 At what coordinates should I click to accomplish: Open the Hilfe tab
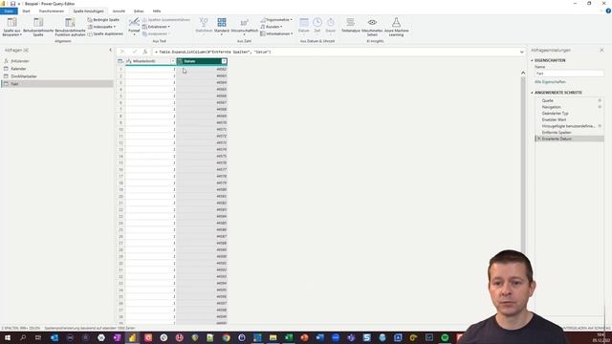[x=157, y=11]
